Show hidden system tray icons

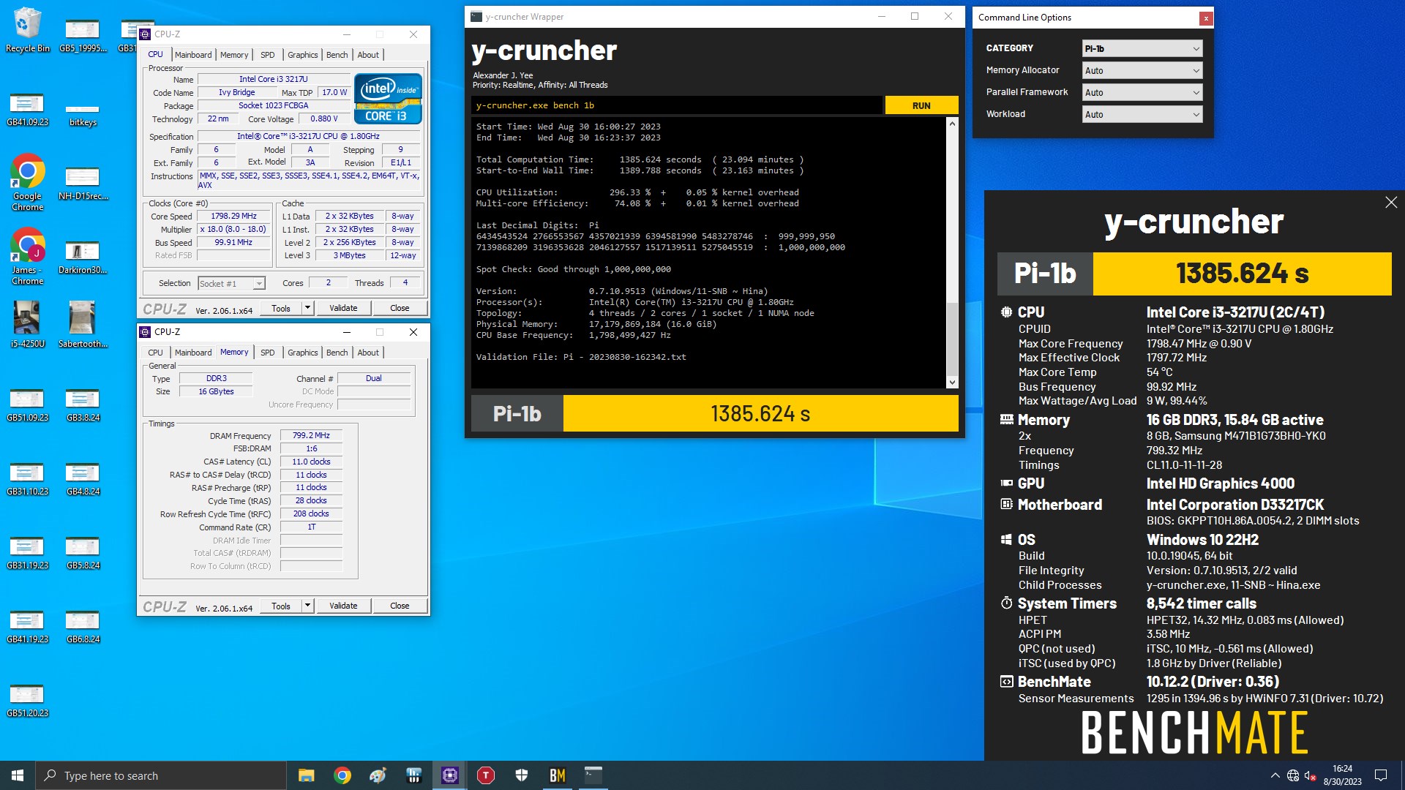(x=1275, y=775)
